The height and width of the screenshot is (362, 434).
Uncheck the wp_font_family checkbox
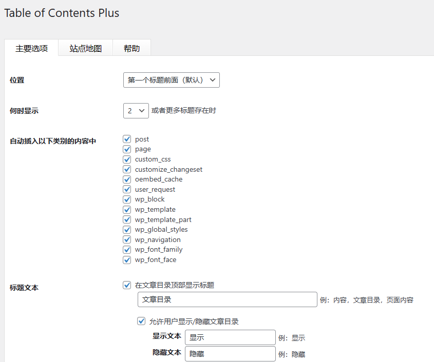click(127, 250)
